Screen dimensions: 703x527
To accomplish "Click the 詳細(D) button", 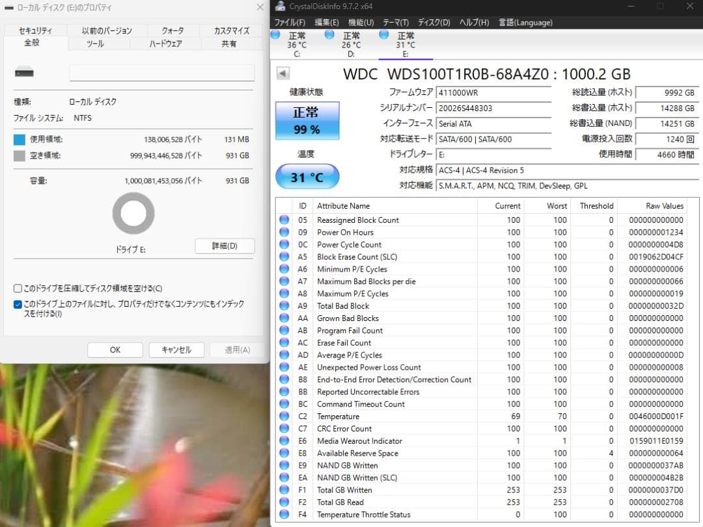I will click(x=224, y=246).
